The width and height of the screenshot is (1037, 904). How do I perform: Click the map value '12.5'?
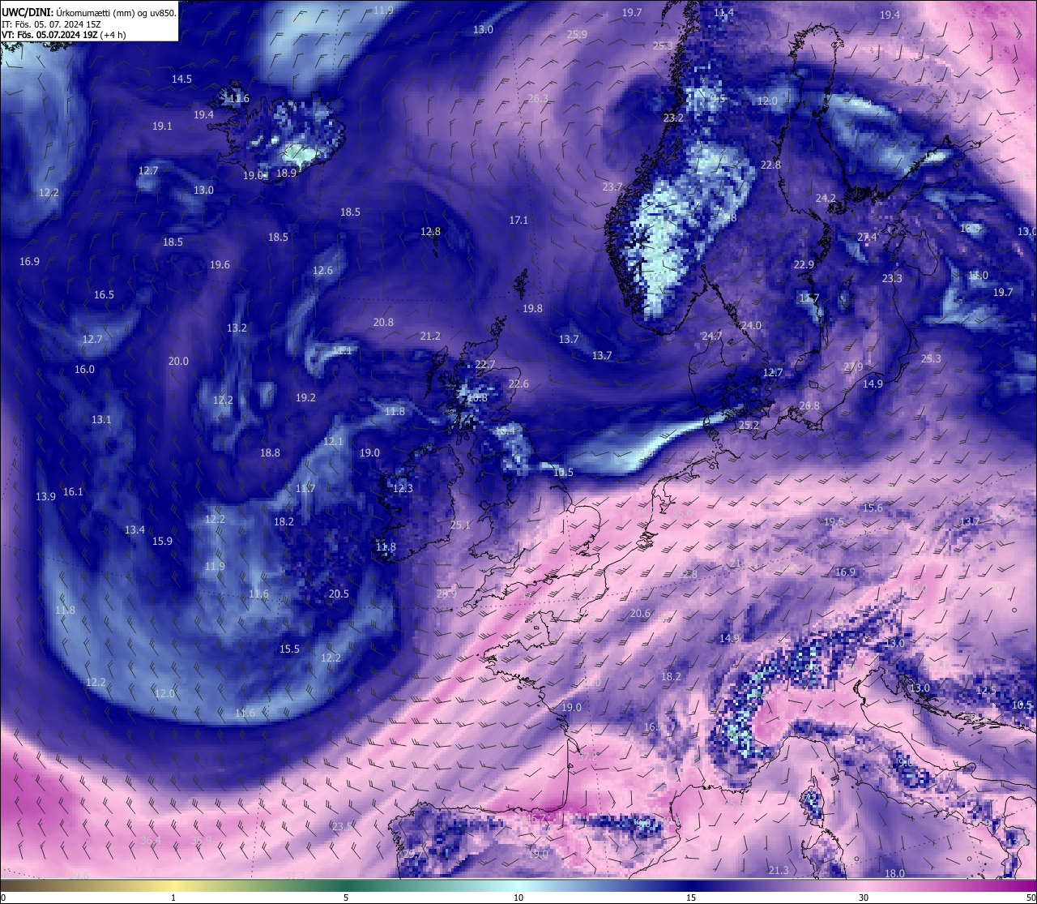(x=986, y=691)
